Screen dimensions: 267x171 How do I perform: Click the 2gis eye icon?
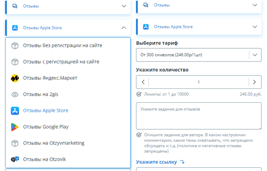coord(15,94)
